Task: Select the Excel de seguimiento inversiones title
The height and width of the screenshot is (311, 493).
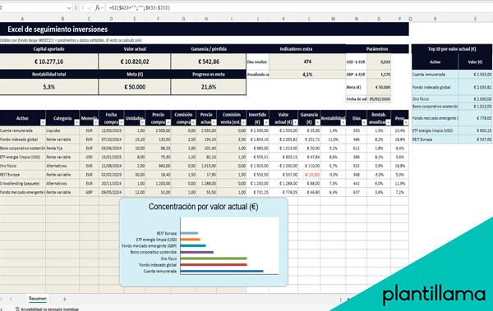Action: coord(58,30)
